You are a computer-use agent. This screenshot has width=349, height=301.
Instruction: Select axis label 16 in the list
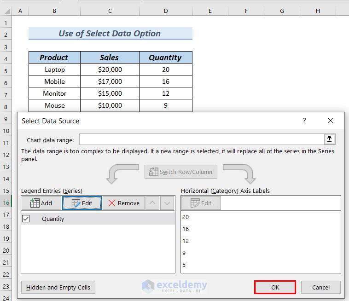186,229
